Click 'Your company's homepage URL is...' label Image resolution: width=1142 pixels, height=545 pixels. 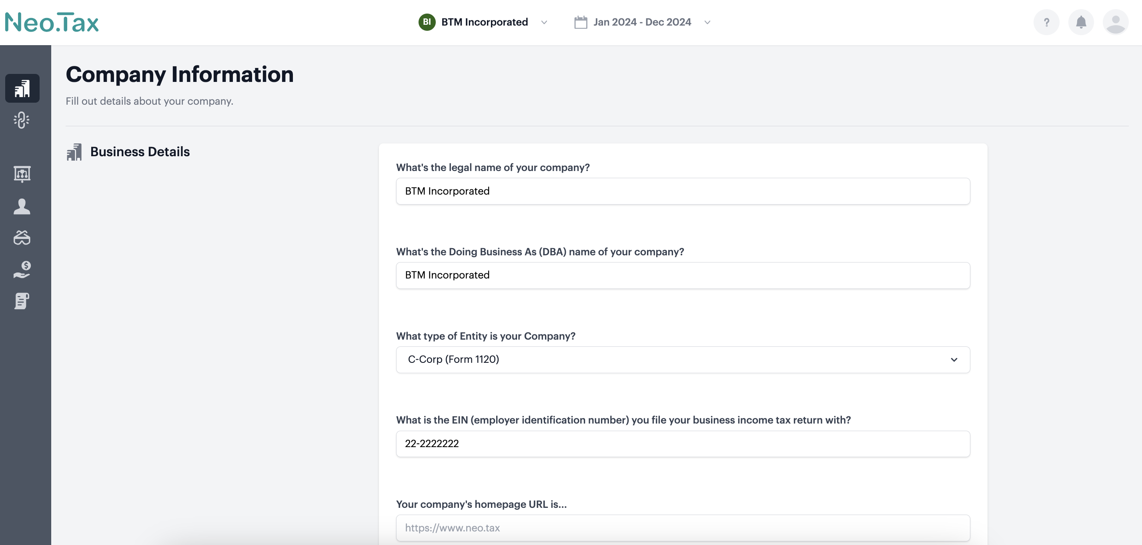481,504
